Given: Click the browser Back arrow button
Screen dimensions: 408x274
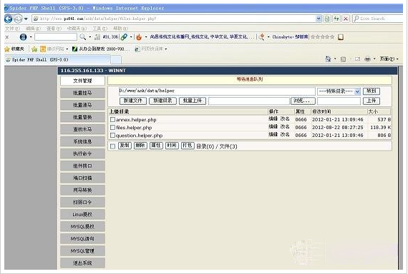Looking at the screenshot, I should click(x=8, y=19).
